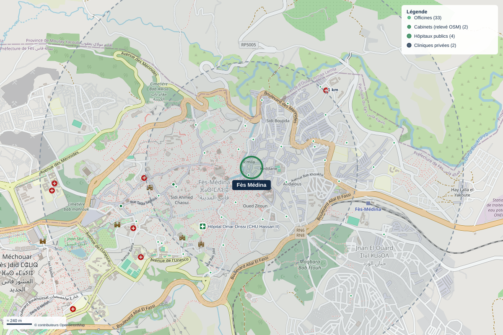Click the dark Fès Médina label badge
Viewport: 503px width, 335px height.
(251, 185)
